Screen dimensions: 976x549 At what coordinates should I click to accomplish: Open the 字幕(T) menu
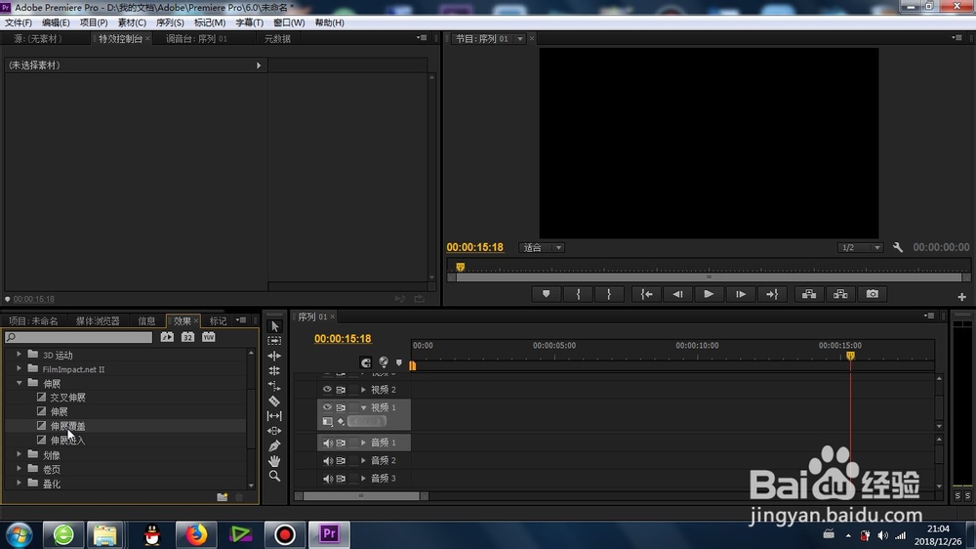pyautogui.click(x=249, y=22)
